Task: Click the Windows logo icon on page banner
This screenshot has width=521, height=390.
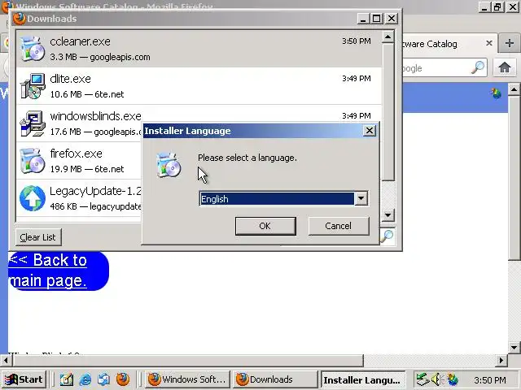Action: [x=497, y=94]
